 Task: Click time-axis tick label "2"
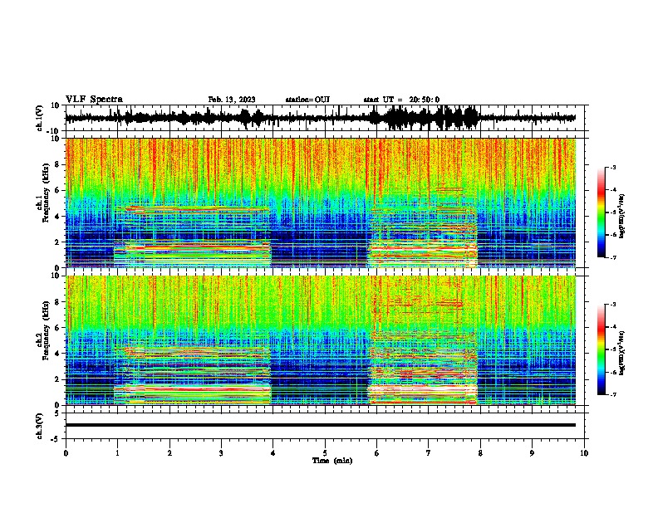pos(169,453)
